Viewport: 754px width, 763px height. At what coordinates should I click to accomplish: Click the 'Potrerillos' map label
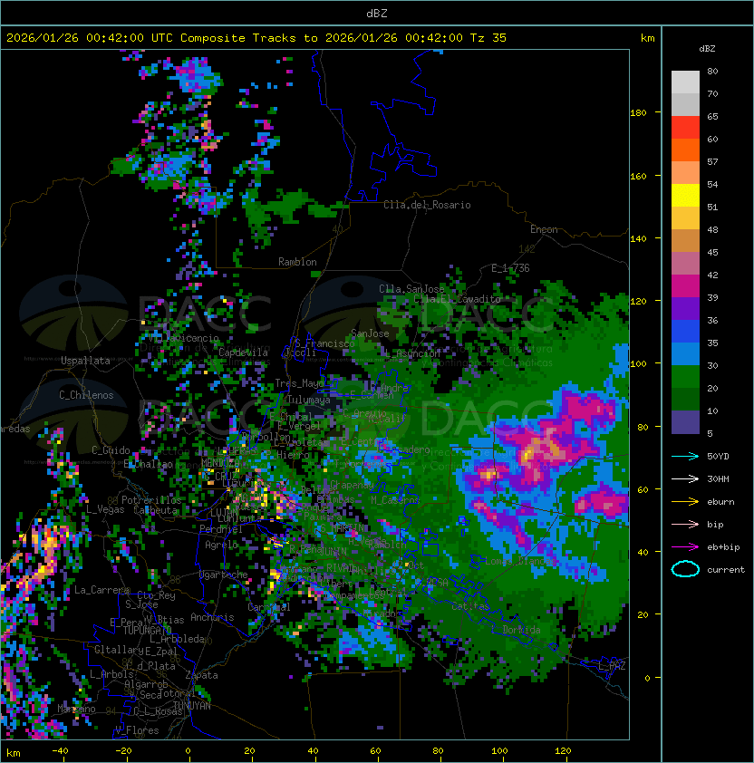(151, 500)
